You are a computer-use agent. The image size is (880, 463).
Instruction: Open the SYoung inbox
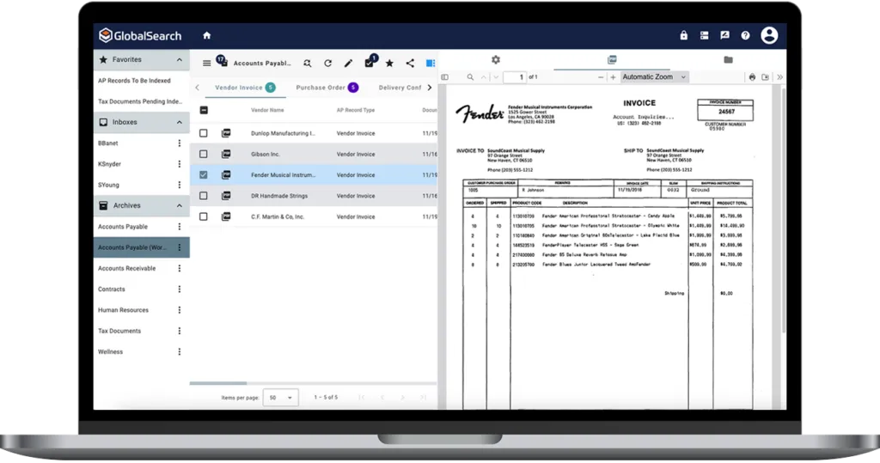pos(108,185)
